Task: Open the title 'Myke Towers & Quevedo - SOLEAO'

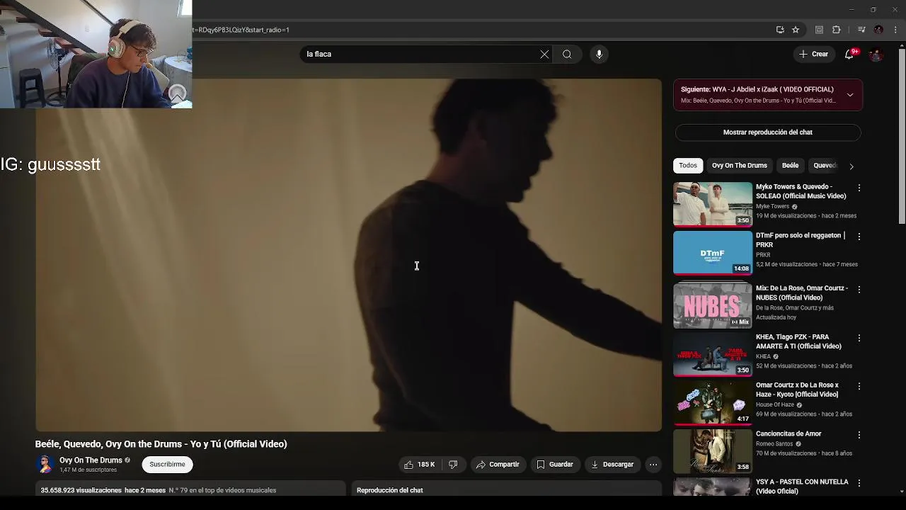Action: coord(801,191)
